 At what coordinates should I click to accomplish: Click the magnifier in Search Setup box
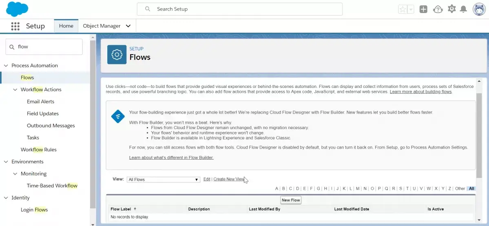click(148, 9)
